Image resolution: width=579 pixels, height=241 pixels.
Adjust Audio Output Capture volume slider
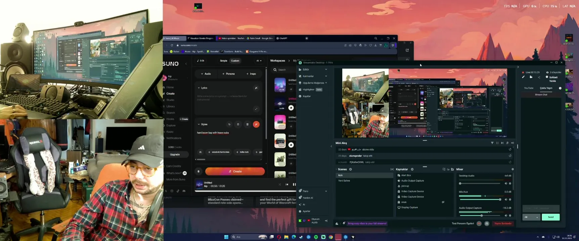point(480,216)
